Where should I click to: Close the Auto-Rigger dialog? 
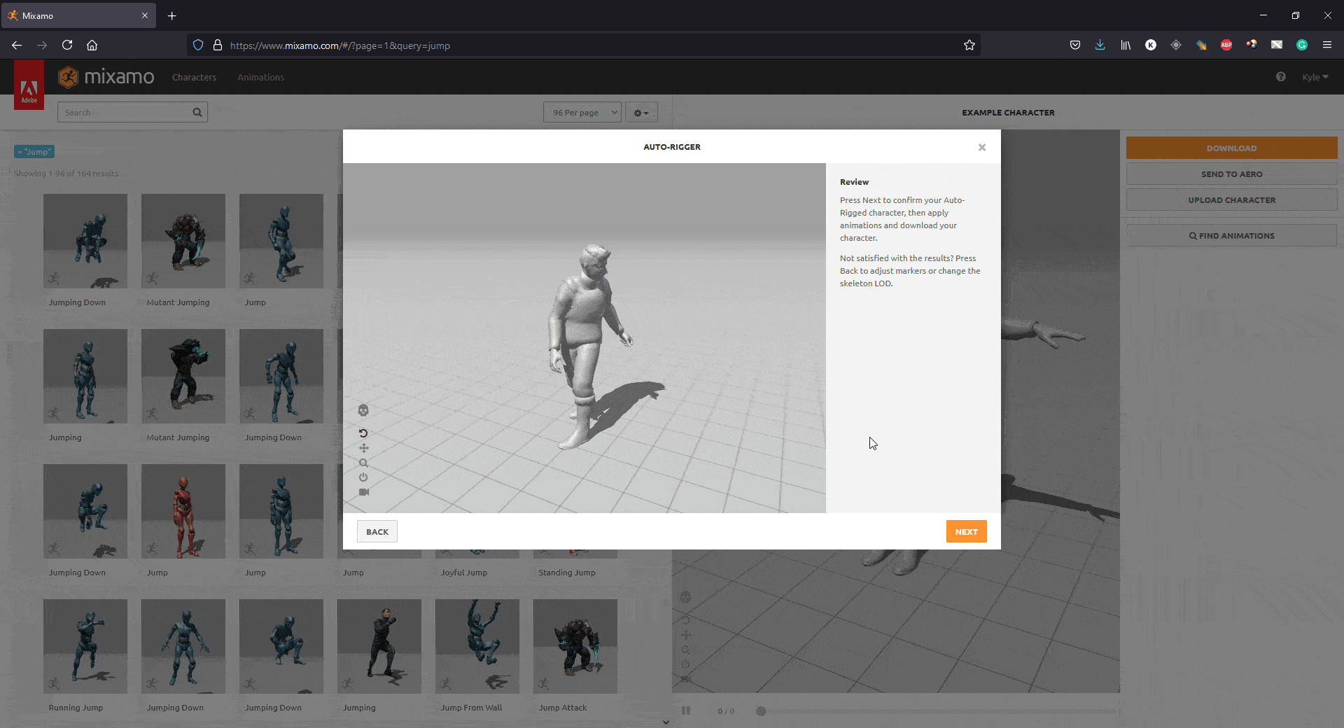tap(982, 147)
